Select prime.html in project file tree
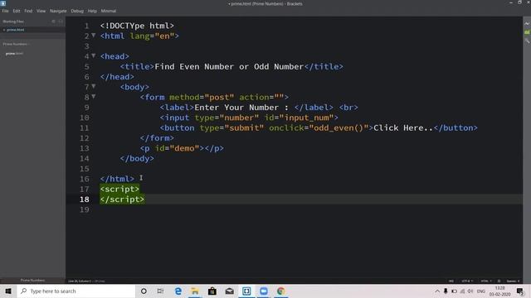Screen dimensions: 531x298 click(14, 53)
